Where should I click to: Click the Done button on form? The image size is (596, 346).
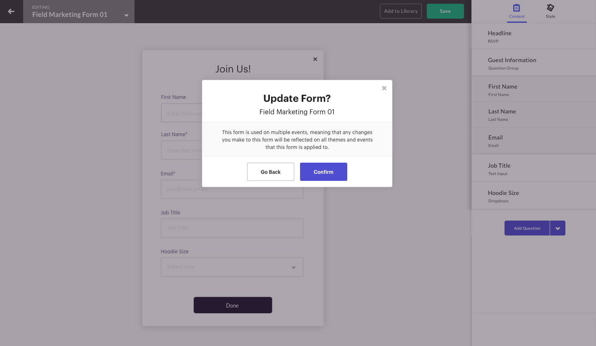233,305
